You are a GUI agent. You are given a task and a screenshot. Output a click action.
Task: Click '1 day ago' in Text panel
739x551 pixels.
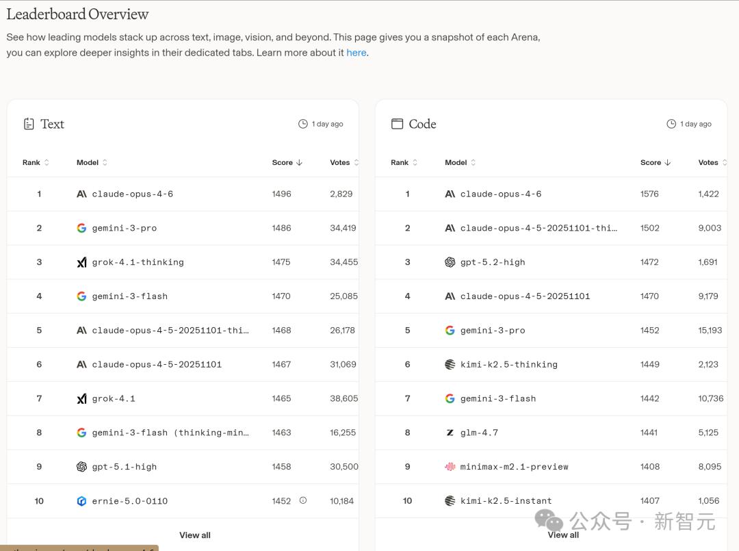point(328,124)
